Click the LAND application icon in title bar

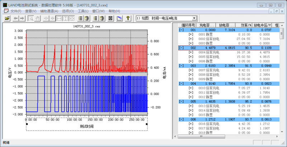click(x=5, y=5)
